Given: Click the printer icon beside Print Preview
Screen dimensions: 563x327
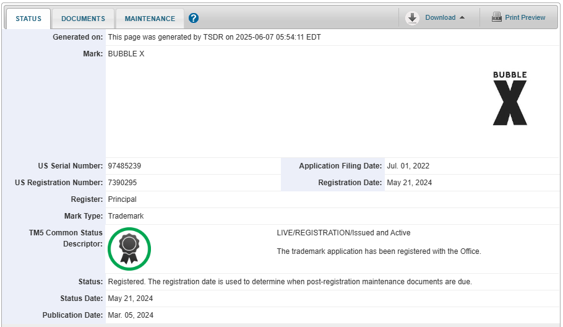Looking at the screenshot, I should click(x=497, y=17).
